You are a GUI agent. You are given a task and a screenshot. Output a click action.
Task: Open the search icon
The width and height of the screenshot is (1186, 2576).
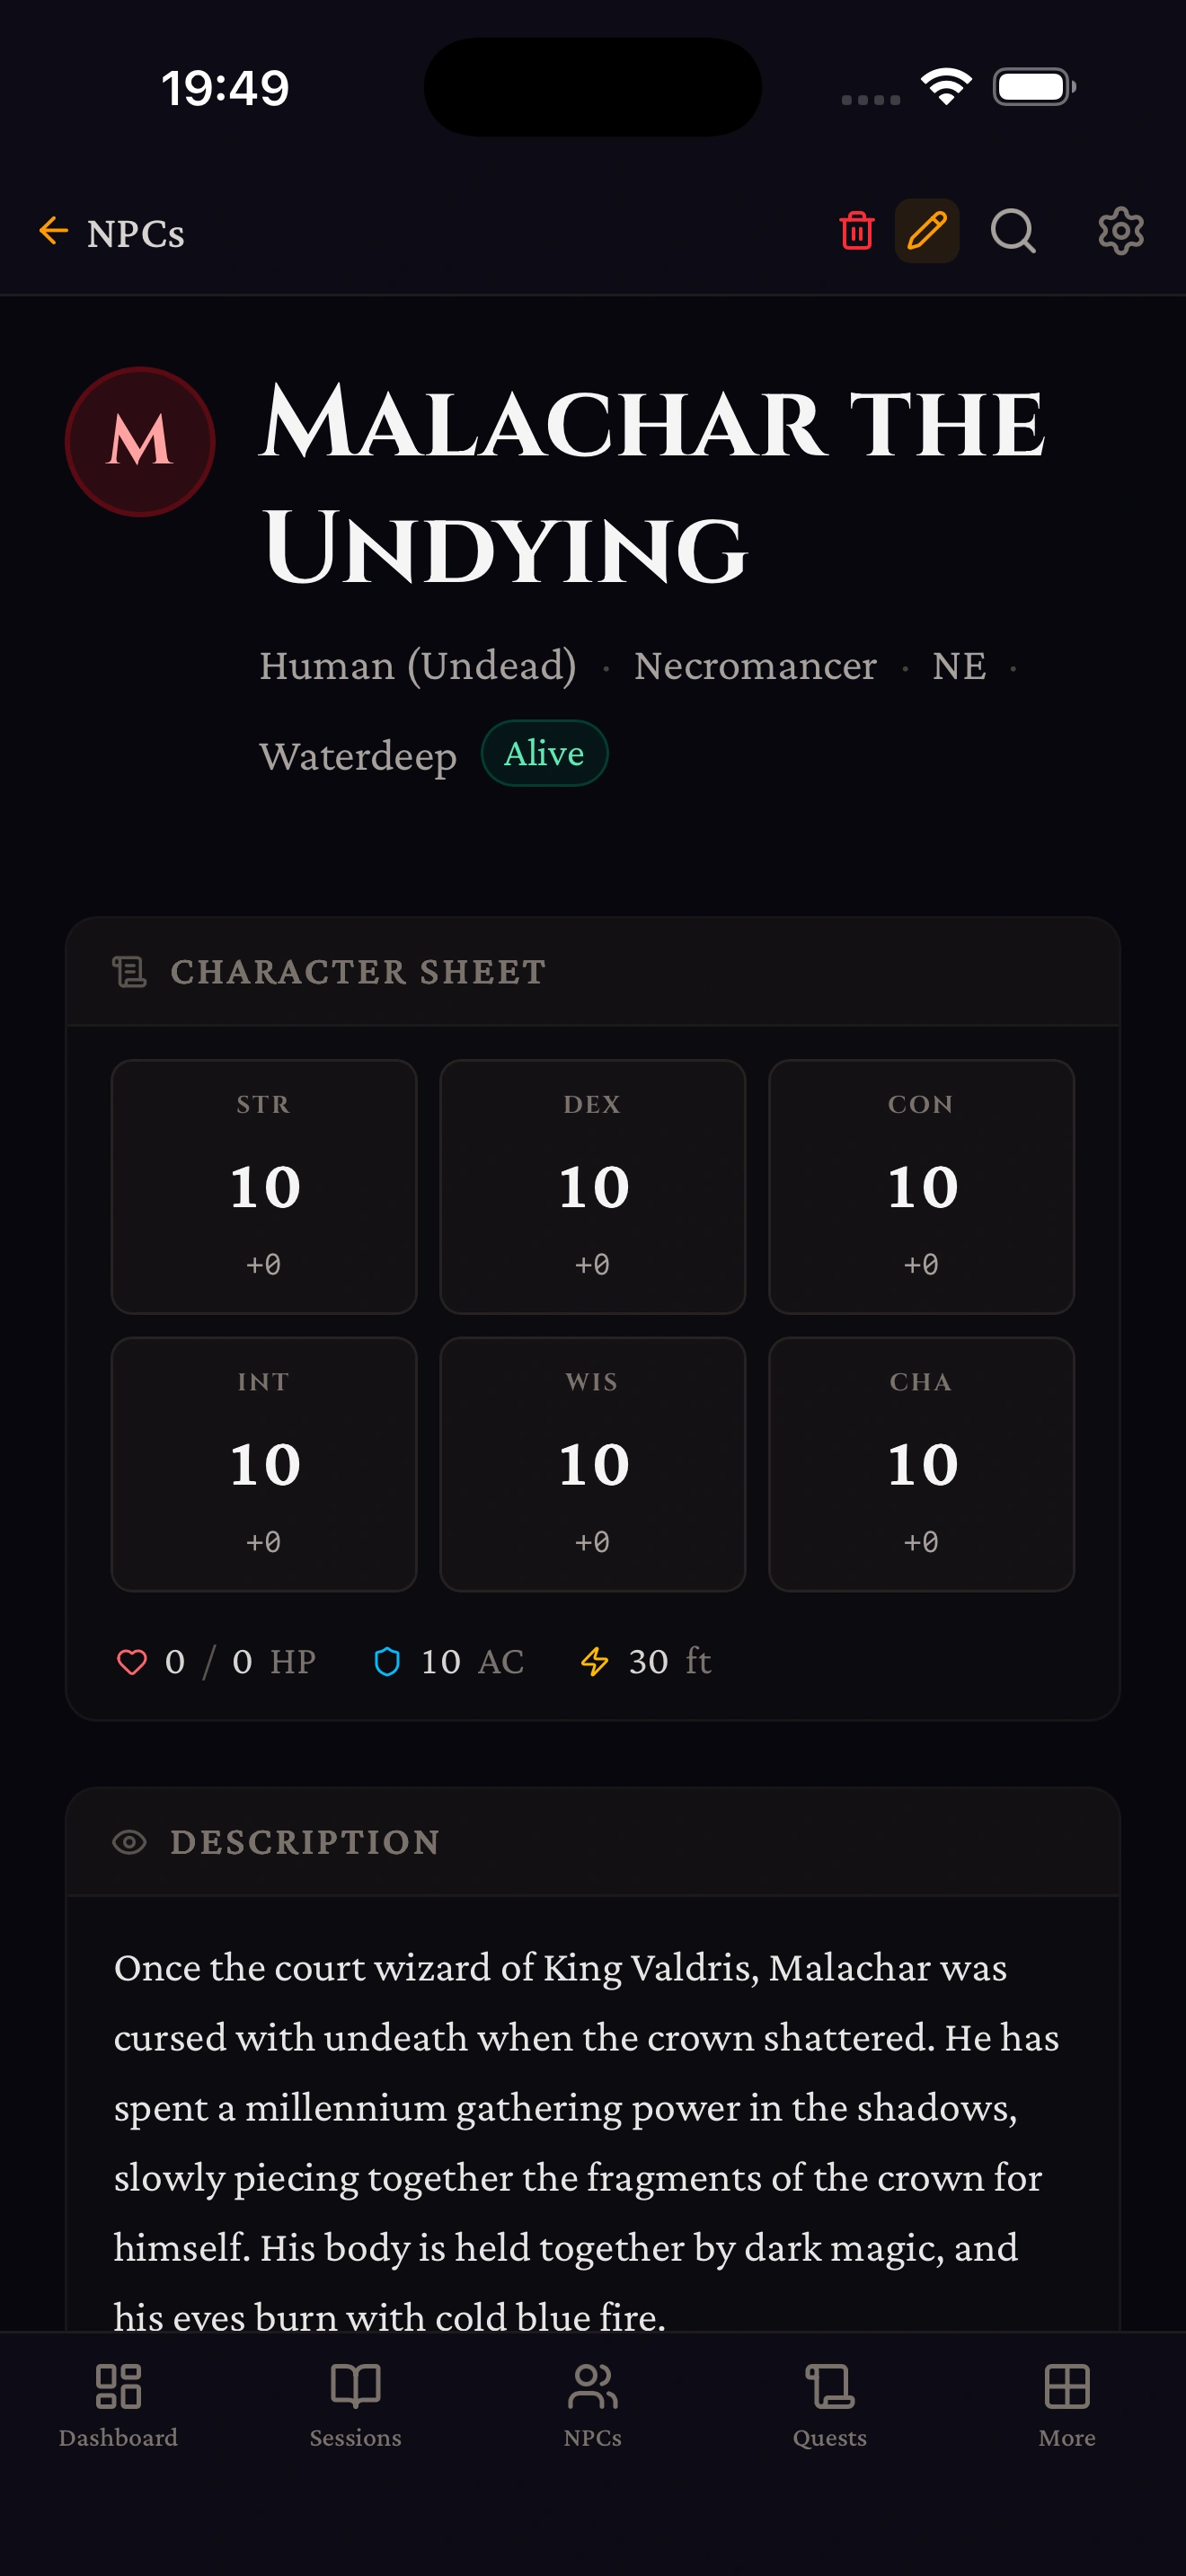[1013, 231]
